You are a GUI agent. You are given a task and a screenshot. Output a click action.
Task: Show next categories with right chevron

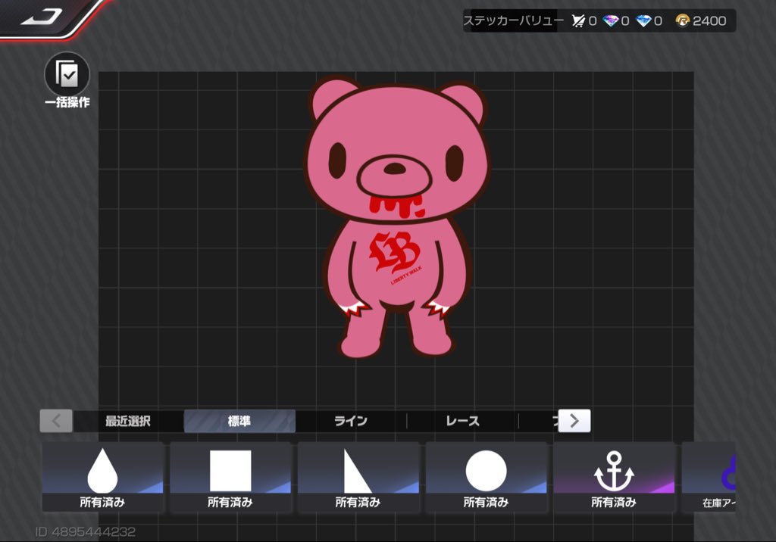point(574,421)
